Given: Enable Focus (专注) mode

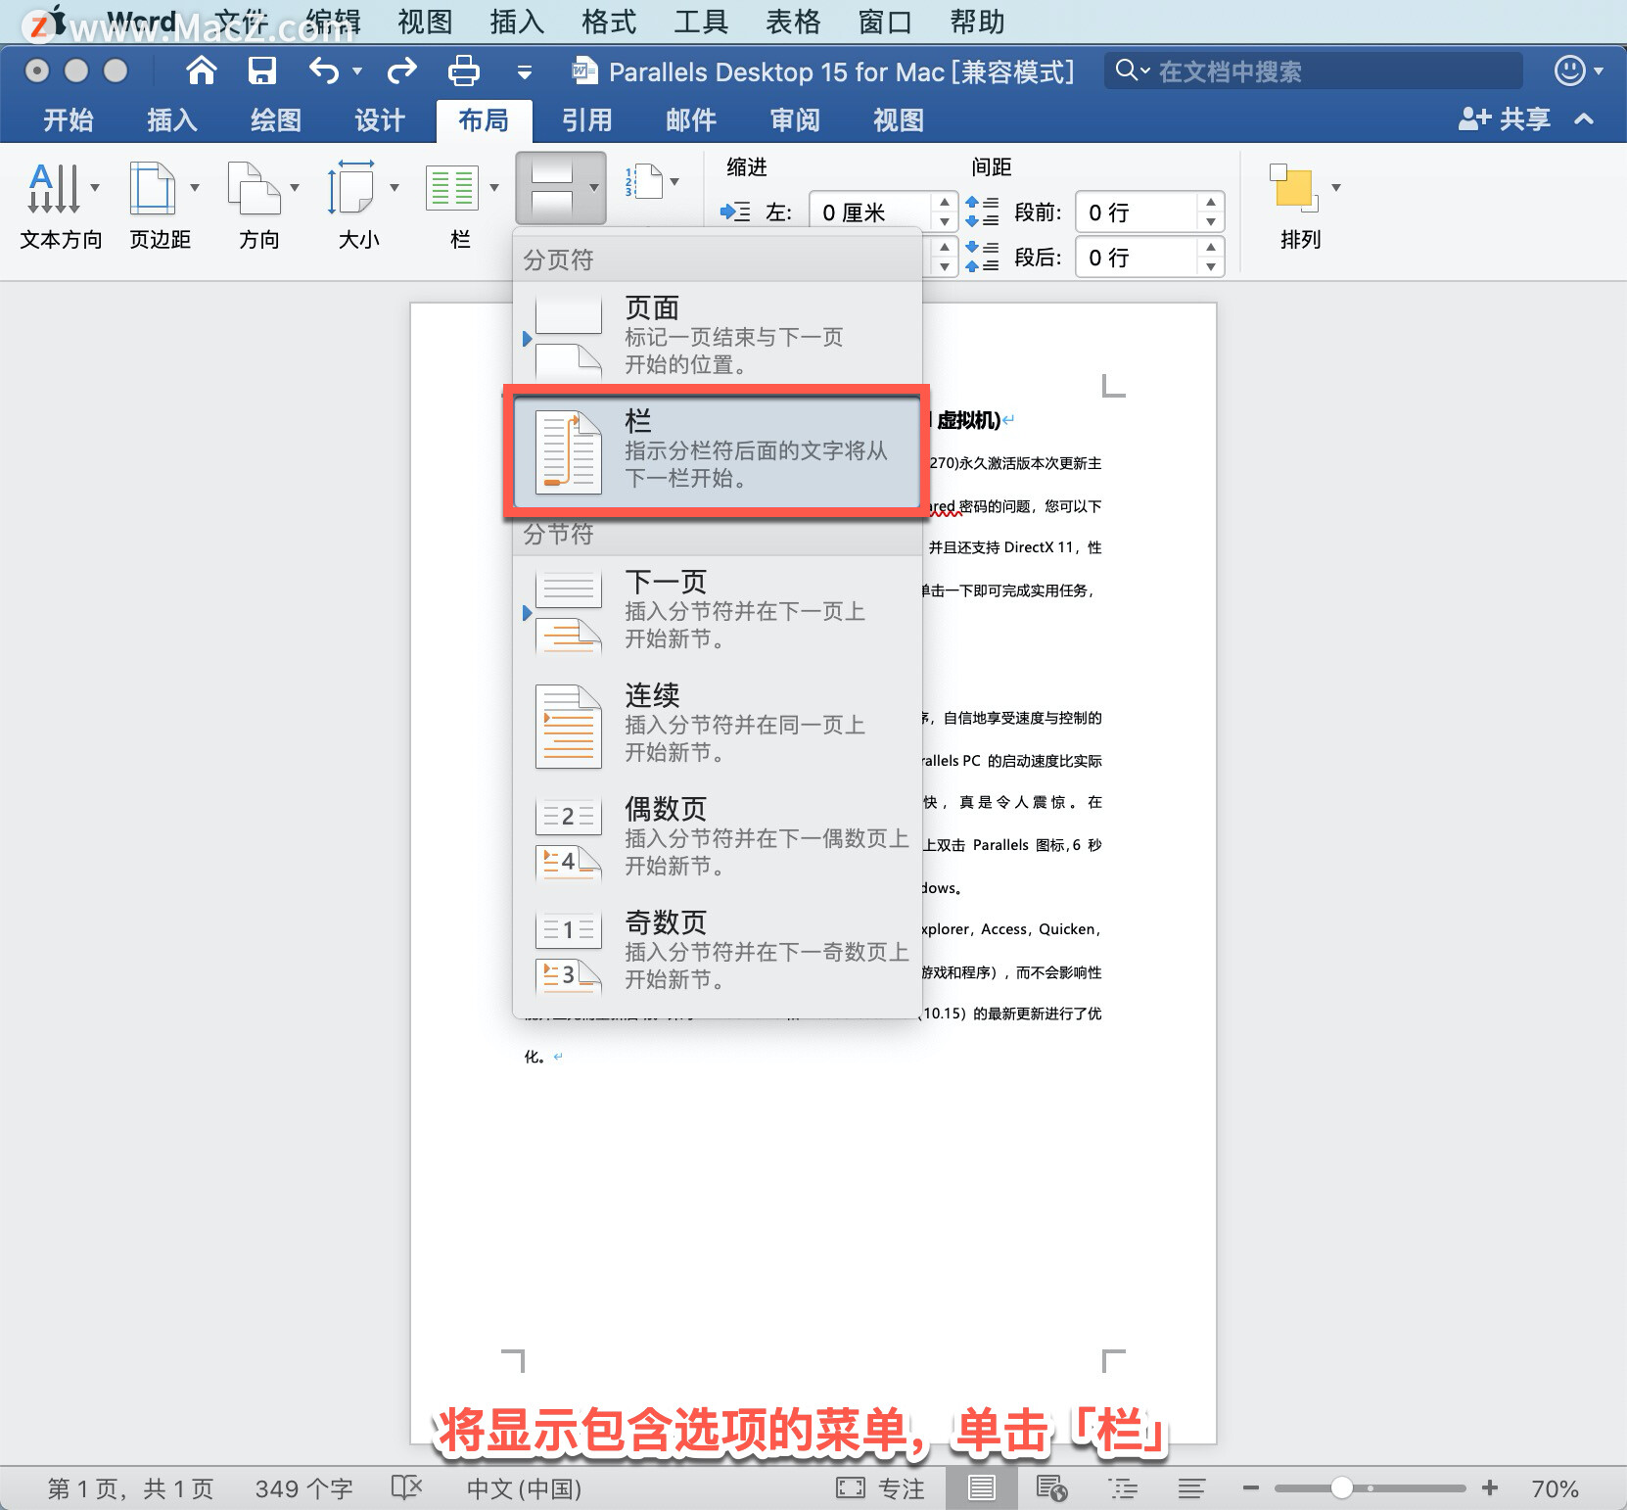Looking at the screenshot, I should [880, 1488].
